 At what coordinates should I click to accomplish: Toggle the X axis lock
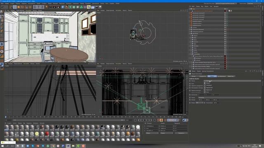pos(35,7)
